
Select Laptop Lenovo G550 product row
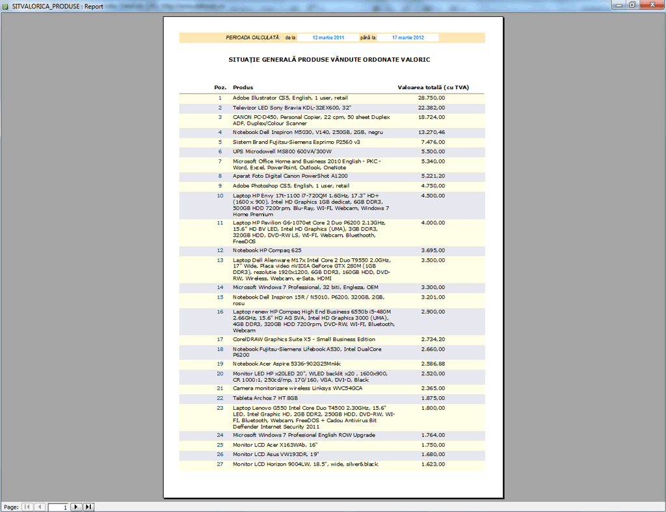(x=332, y=417)
